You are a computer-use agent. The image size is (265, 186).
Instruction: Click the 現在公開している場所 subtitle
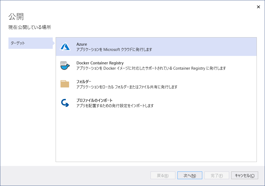30,27
